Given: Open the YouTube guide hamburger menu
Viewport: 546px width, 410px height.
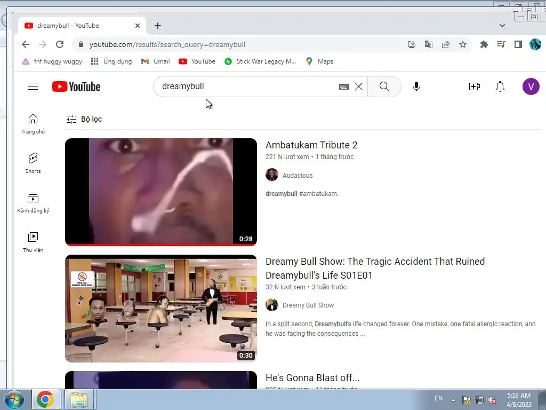Looking at the screenshot, I should tap(33, 86).
